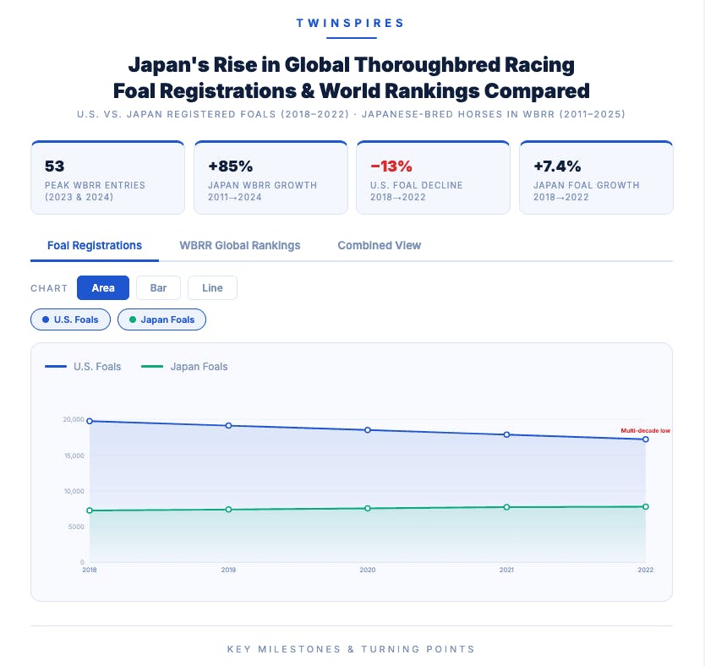
Task: Click the Japan Foal Growth +7.4% card
Action: (x=596, y=177)
